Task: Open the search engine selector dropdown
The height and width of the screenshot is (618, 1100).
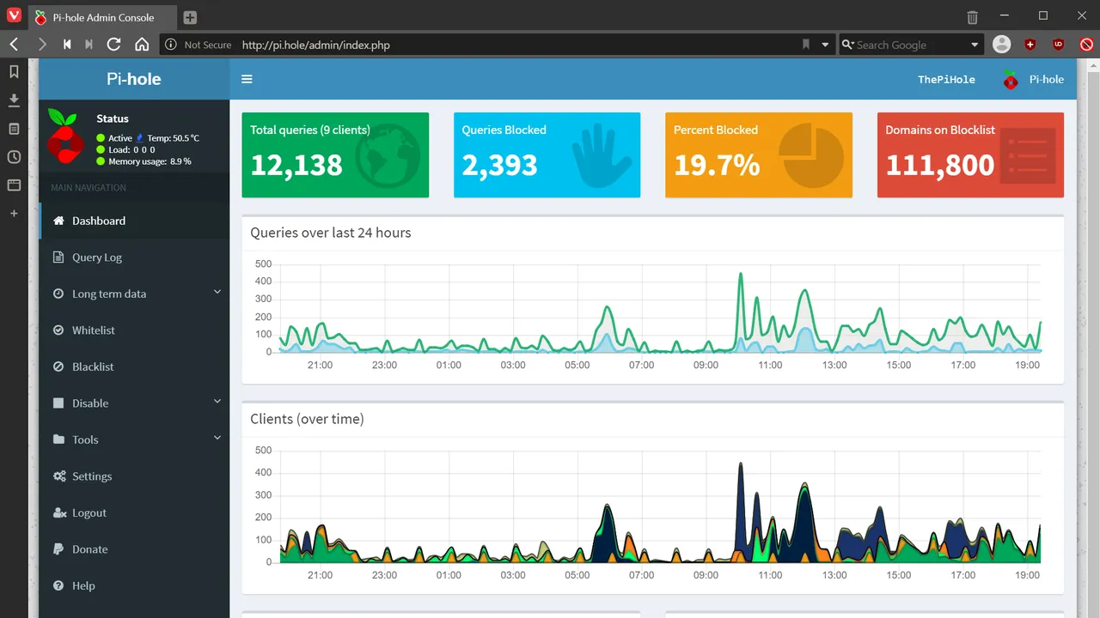Action: coord(975,45)
